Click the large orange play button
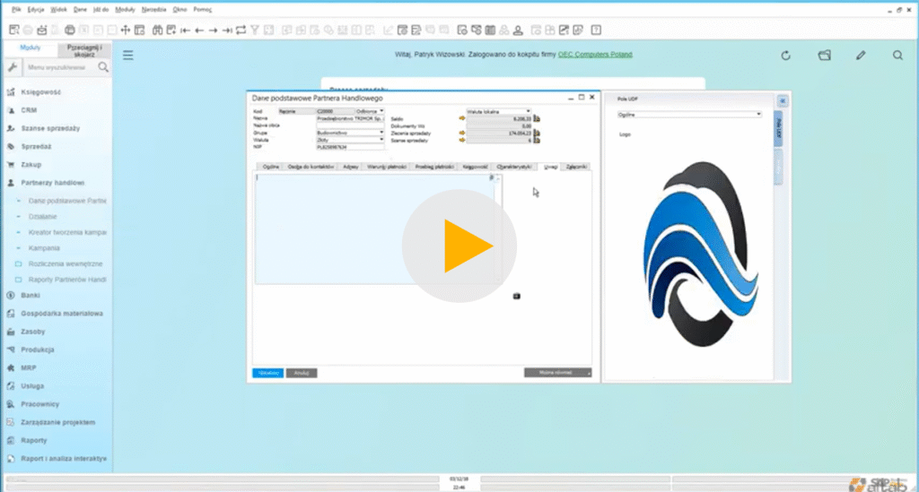The image size is (919, 492). pyautogui.click(x=459, y=246)
